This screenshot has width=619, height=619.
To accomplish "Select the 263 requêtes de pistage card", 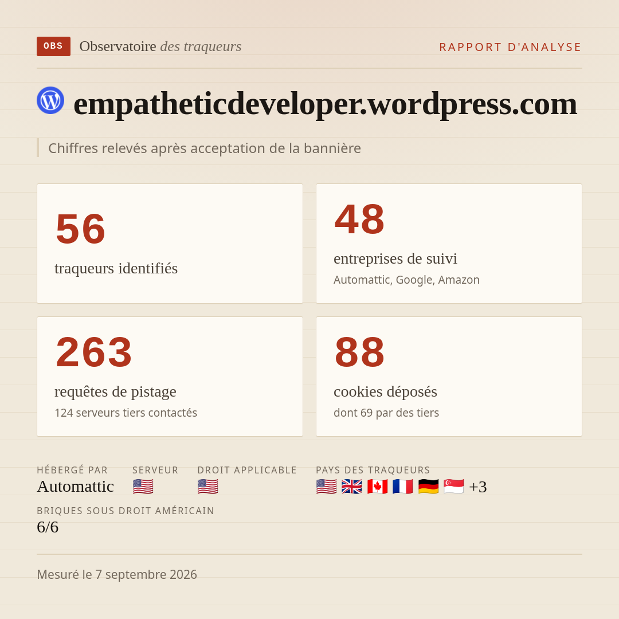I will pyautogui.click(x=170, y=377).
